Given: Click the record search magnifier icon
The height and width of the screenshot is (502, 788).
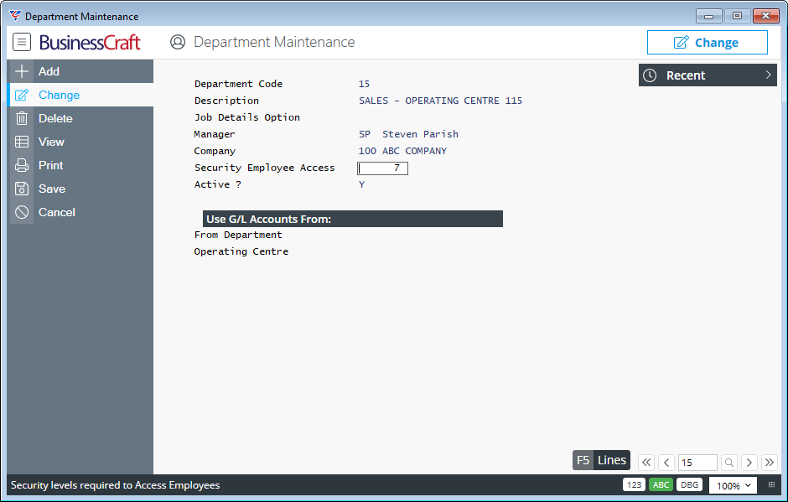Looking at the screenshot, I should tap(729, 463).
